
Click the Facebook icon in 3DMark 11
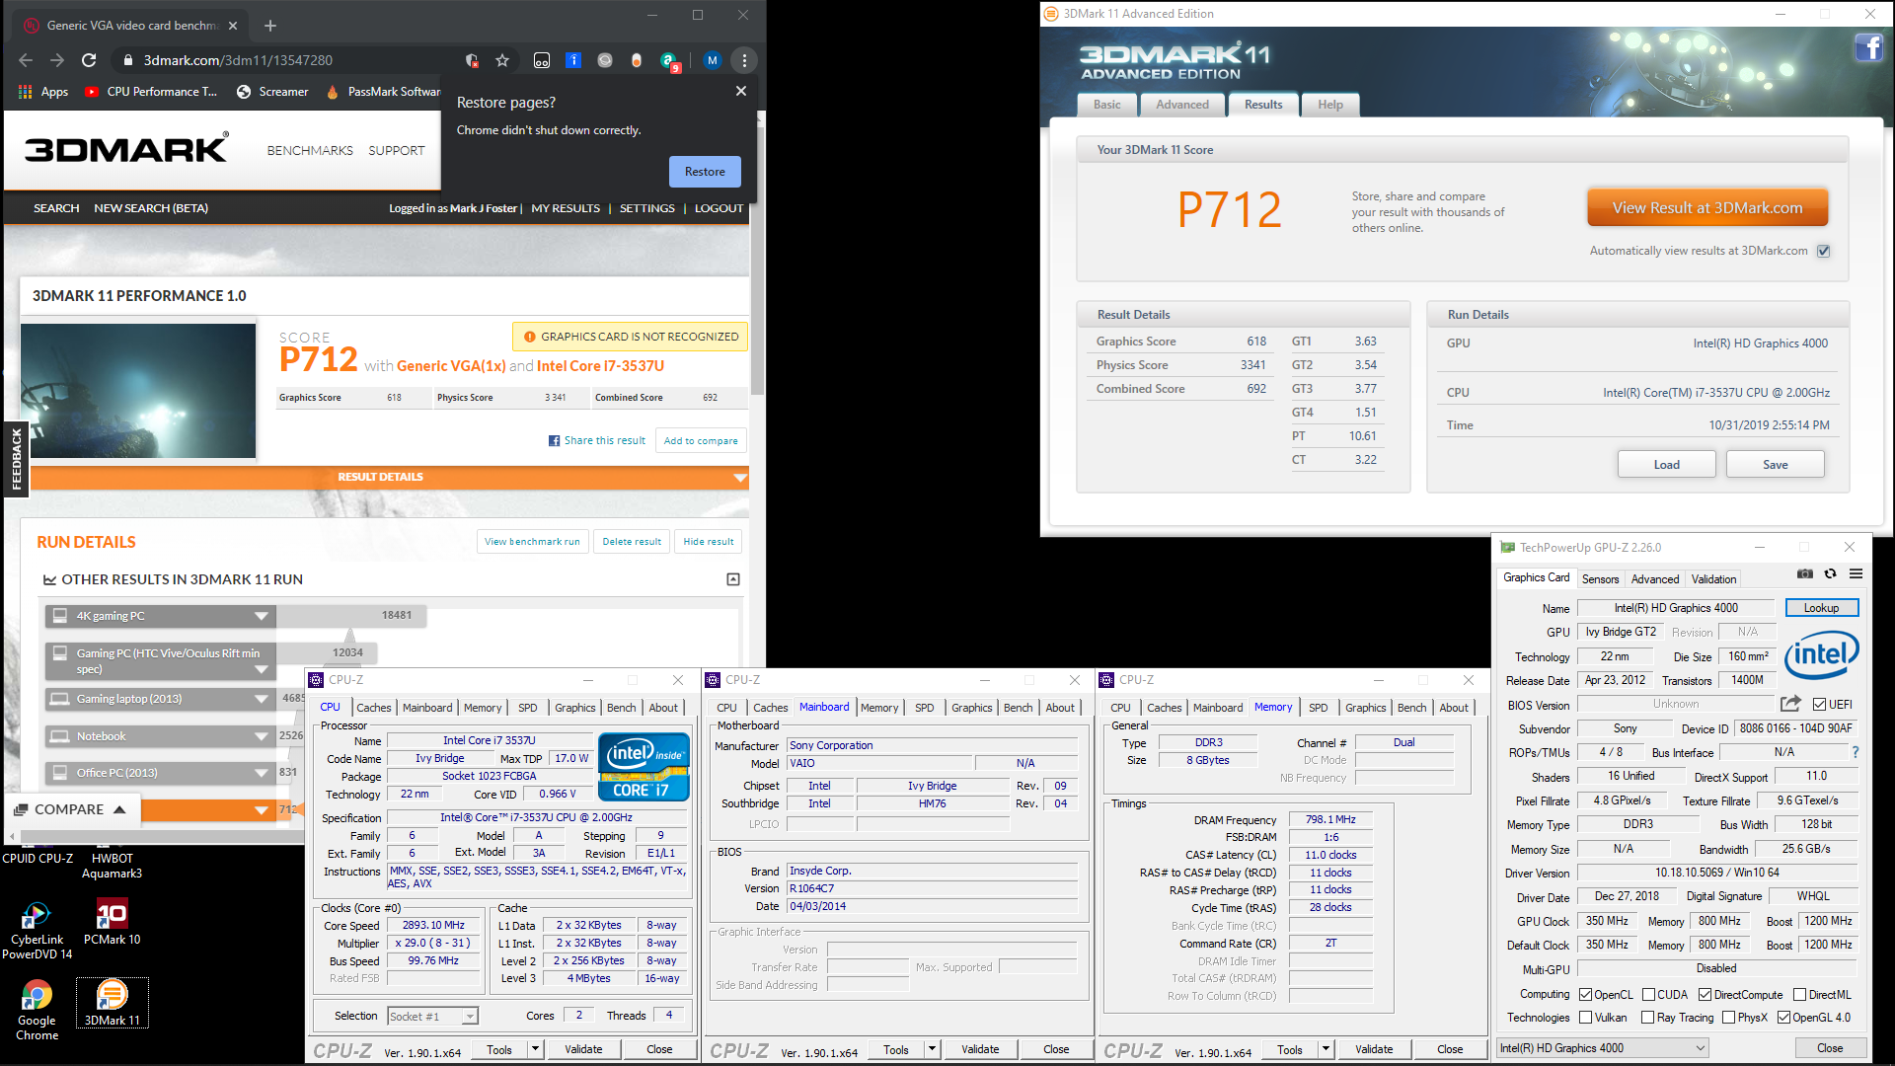(1868, 47)
